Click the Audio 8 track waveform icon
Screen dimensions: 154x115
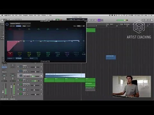(x=21, y=66)
